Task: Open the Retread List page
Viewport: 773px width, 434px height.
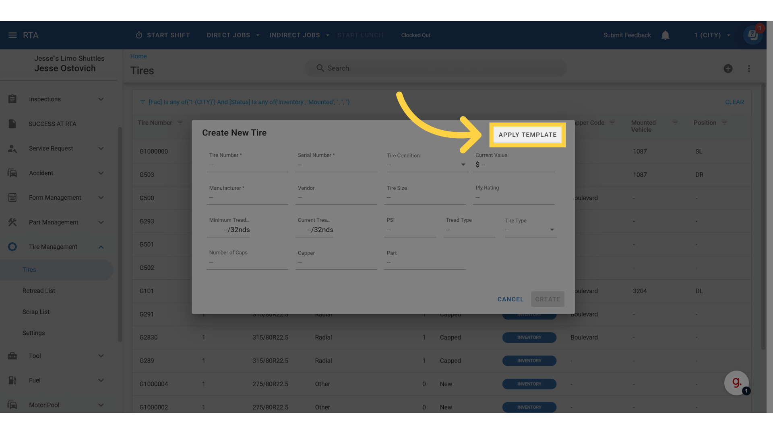Action: point(39,291)
